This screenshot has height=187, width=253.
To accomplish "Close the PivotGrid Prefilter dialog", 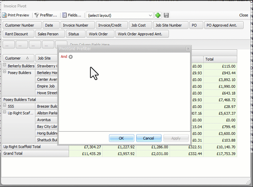I will (188, 49).
